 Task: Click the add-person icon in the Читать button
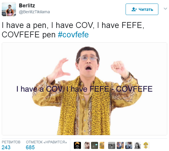point(134,9)
